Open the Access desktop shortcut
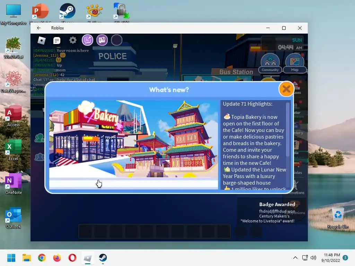 (x=14, y=116)
